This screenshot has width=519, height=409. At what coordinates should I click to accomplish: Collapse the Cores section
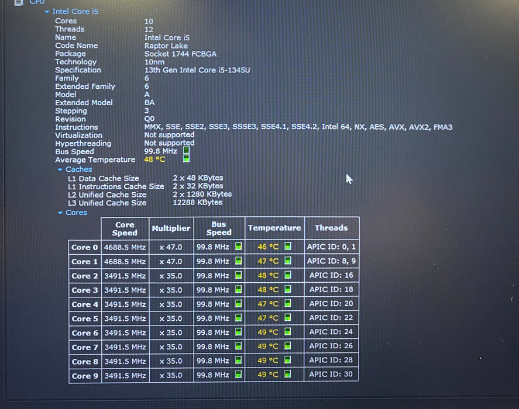(x=60, y=213)
